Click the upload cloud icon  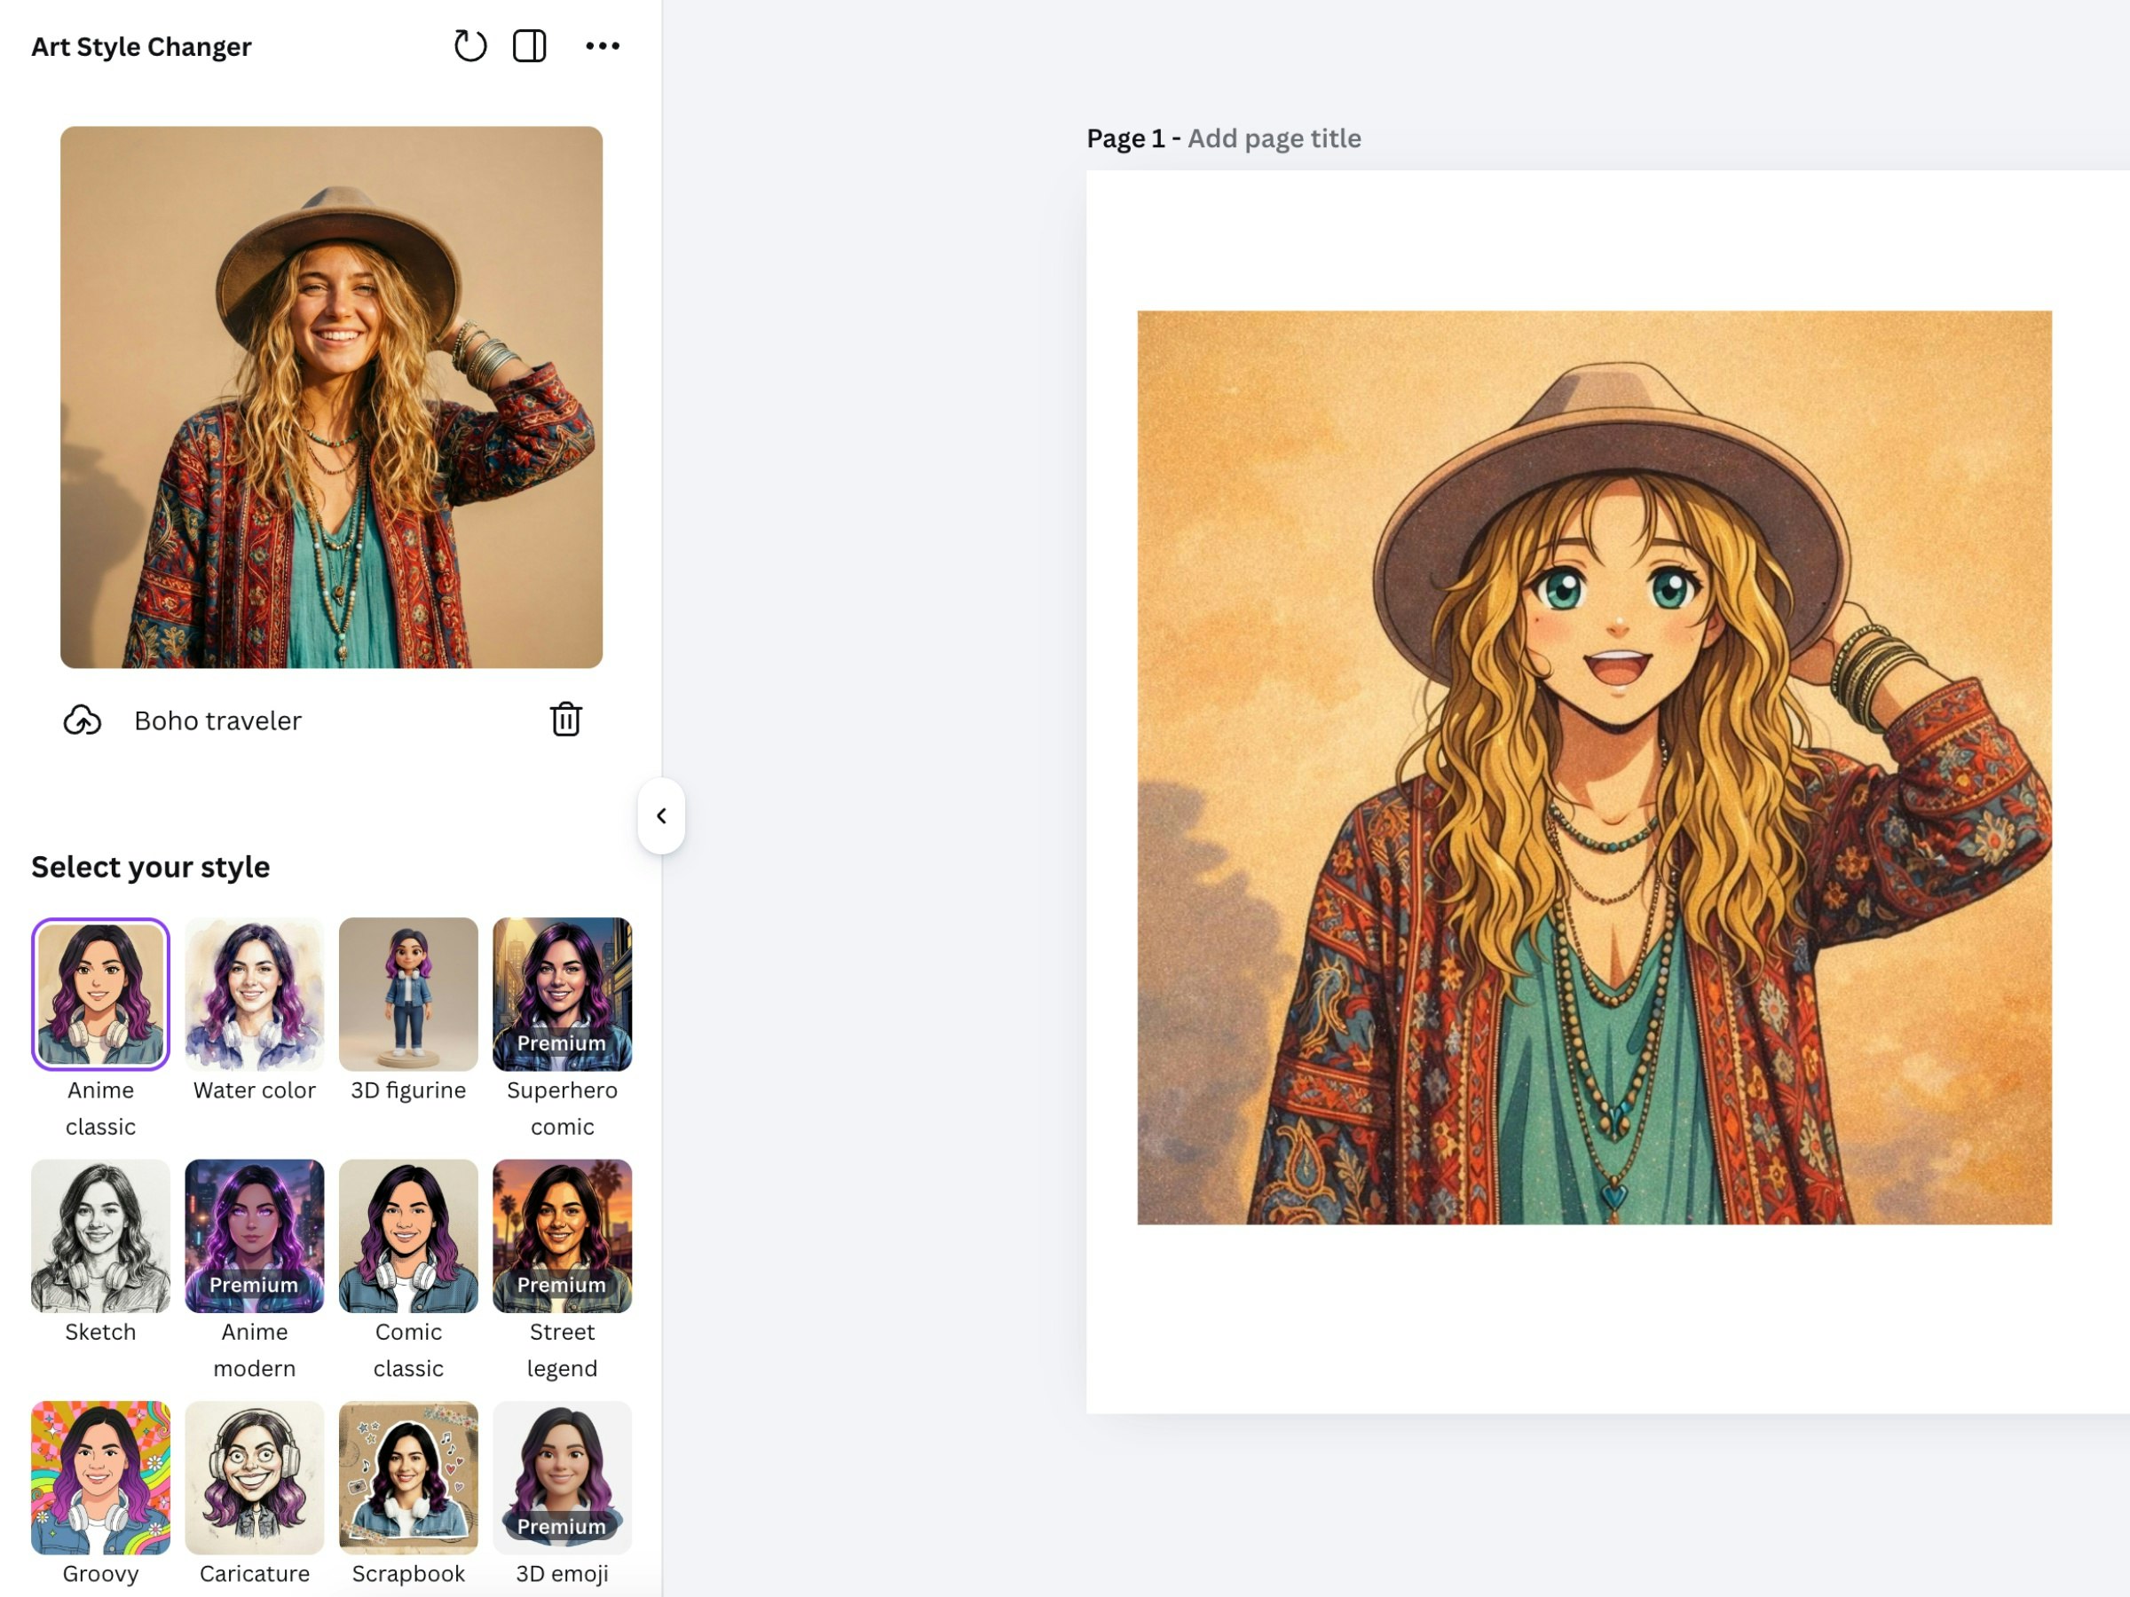click(x=82, y=719)
